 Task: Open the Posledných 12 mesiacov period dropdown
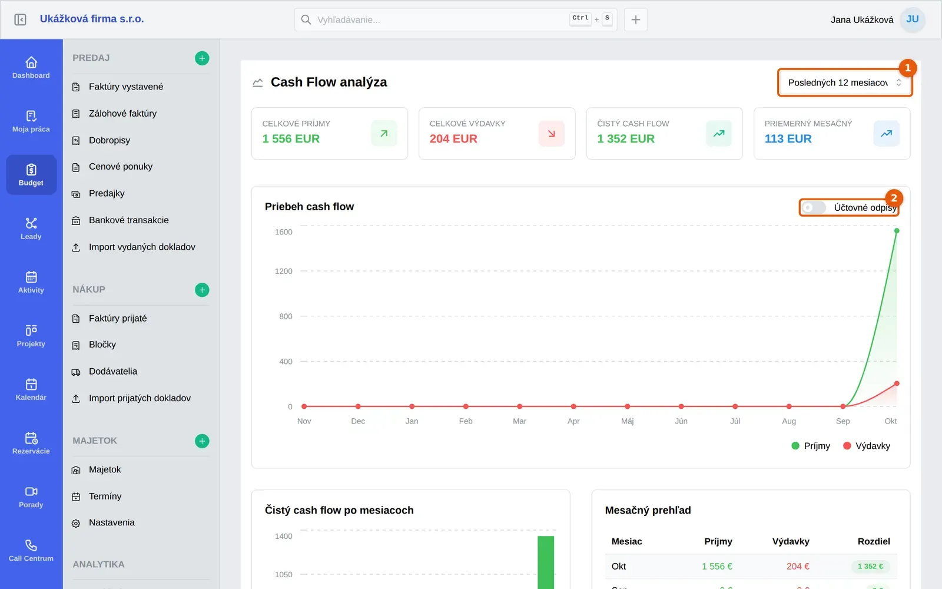845,82
